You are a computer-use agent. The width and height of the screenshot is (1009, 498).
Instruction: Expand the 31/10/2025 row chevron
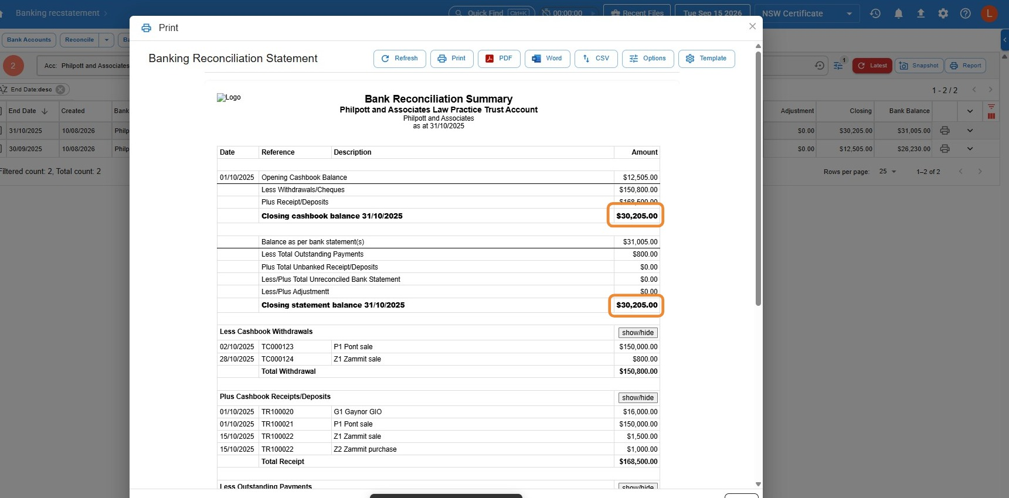coord(970,131)
